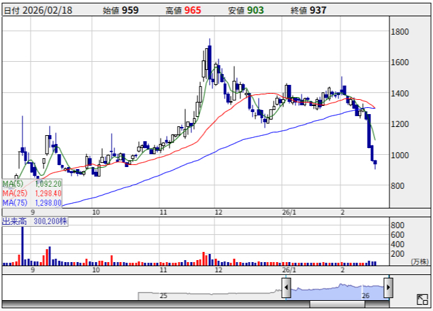Click the 出来高 volume label

point(15,221)
